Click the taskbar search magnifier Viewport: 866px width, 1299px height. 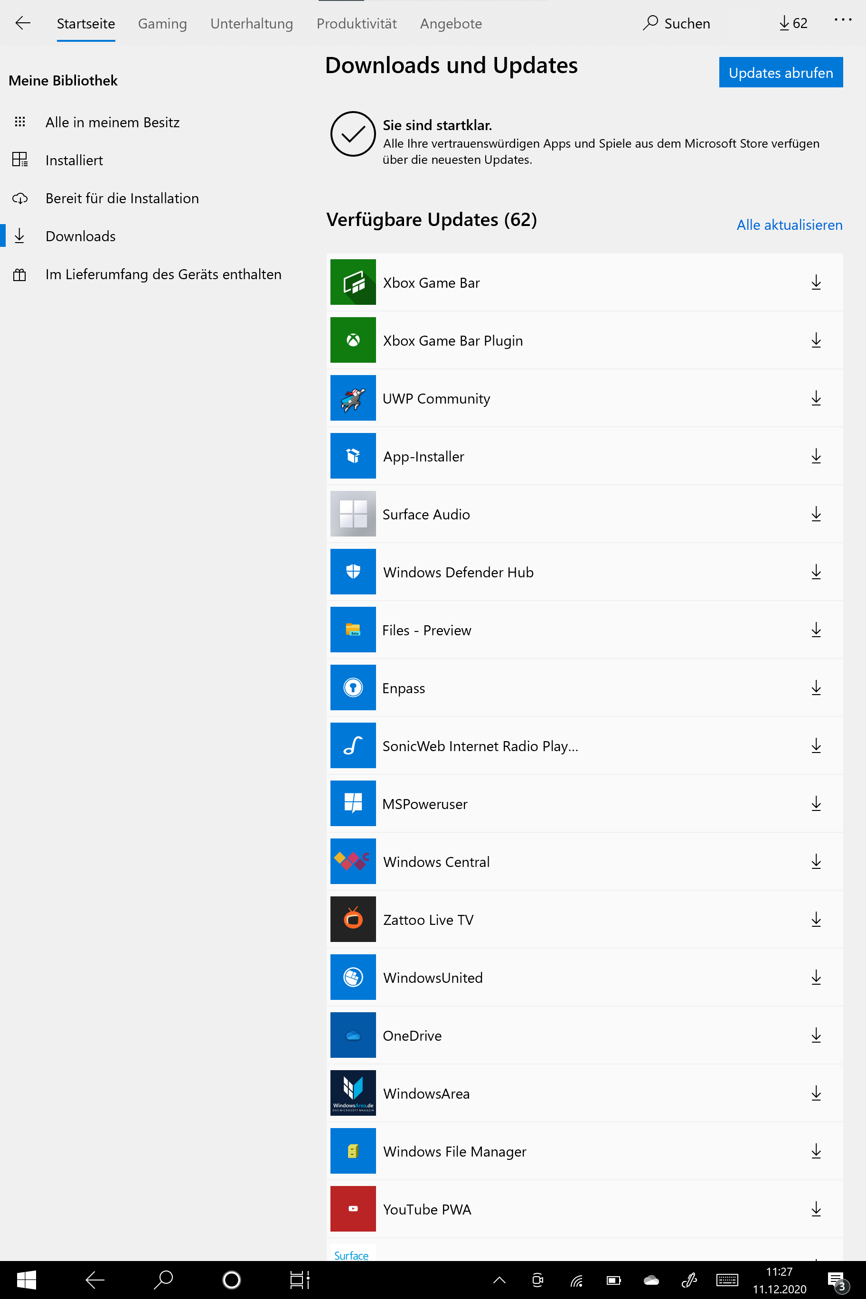(x=163, y=1279)
